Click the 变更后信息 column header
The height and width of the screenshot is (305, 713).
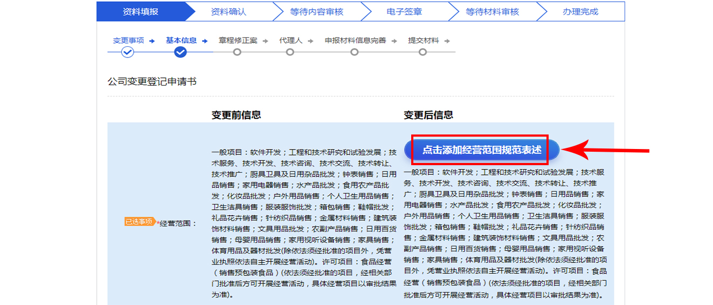[x=428, y=115]
